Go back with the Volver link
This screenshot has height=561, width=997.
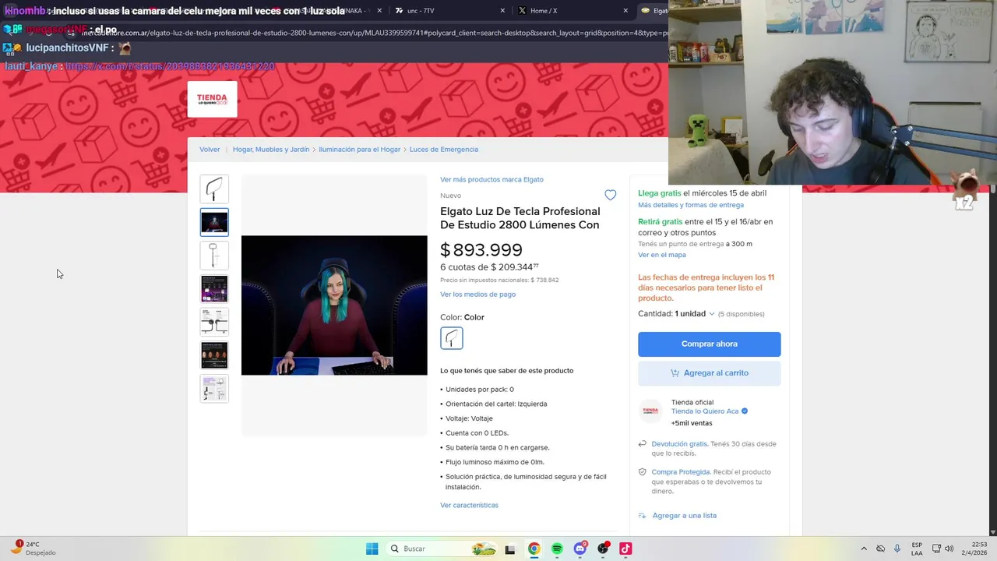210,150
